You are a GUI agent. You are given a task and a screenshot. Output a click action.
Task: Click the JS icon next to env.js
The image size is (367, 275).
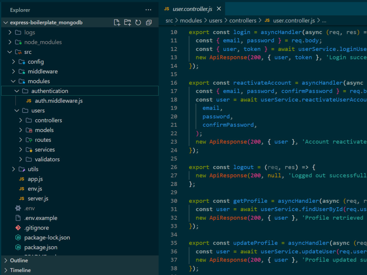pos(22,189)
